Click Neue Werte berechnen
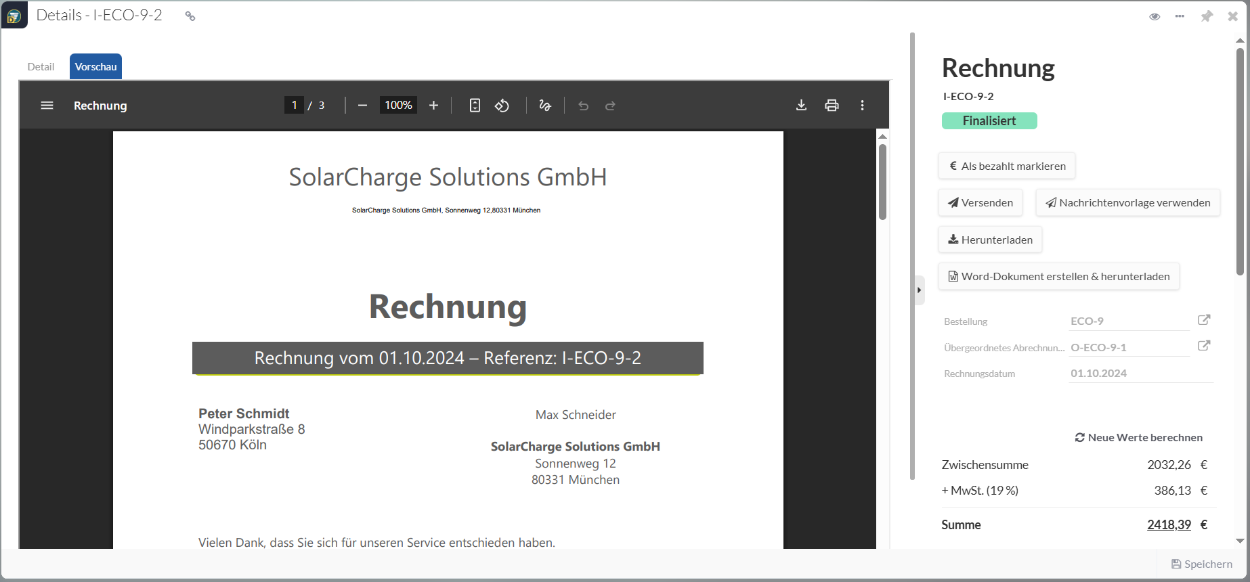 (x=1139, y=438)
